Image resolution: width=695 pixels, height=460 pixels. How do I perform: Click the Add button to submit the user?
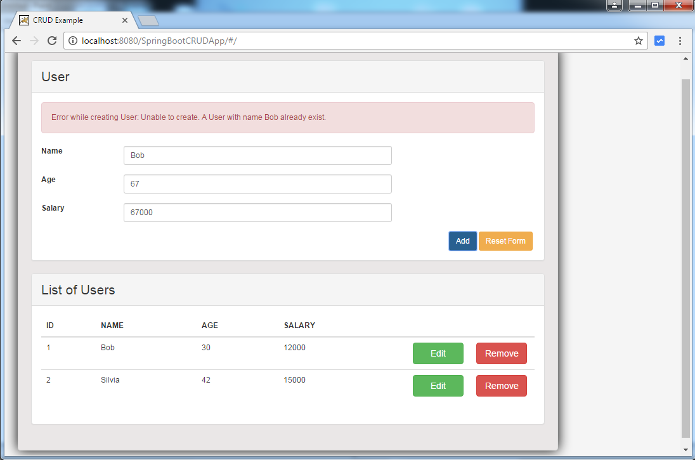462,241
